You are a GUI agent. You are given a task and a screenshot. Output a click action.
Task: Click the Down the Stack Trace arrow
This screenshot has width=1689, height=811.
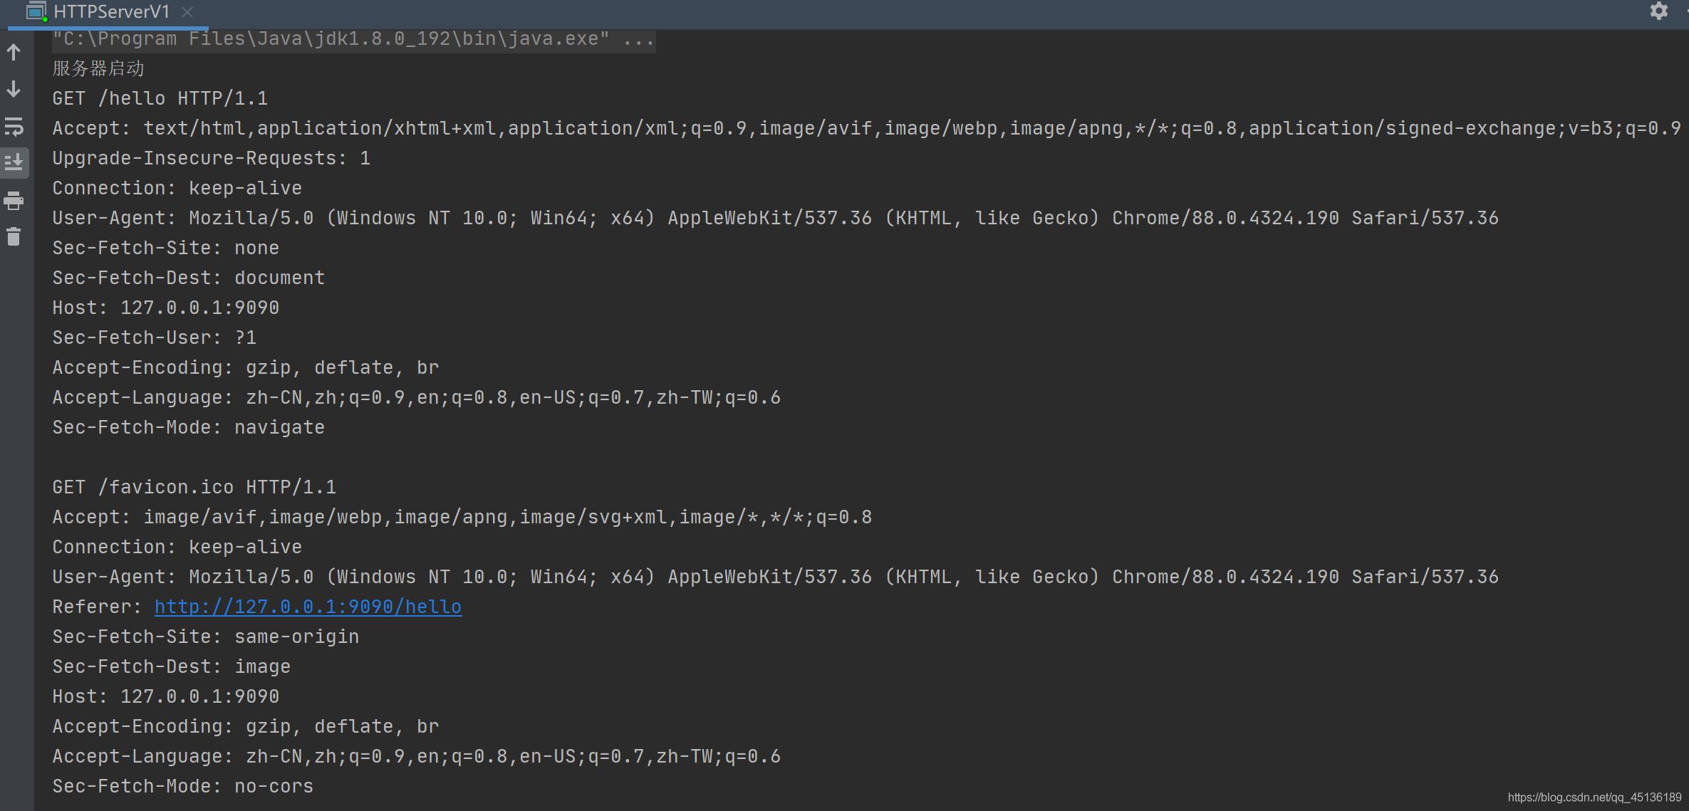(14, 89)
